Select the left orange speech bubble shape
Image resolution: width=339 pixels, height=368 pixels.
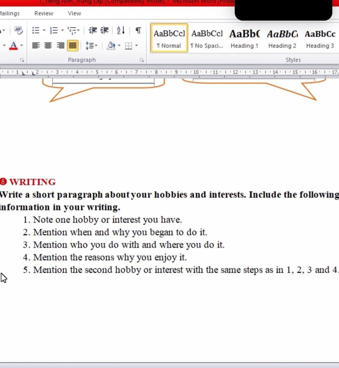pyautogui.click(x=103, y=90)
